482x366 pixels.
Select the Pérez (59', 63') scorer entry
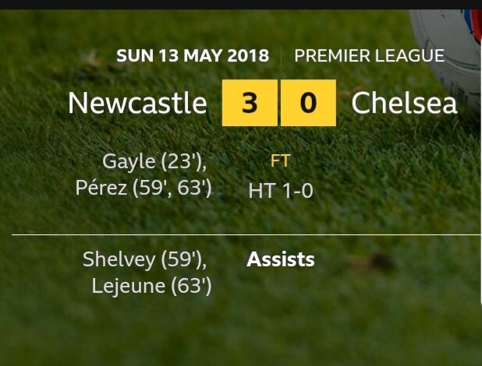pyautogui.click(x=144, y=188)
